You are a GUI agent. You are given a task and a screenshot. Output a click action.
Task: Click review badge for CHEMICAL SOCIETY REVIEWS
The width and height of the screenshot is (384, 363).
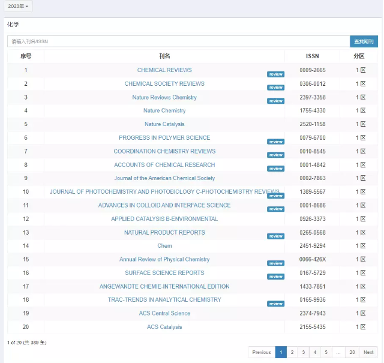tap(276, 88)
